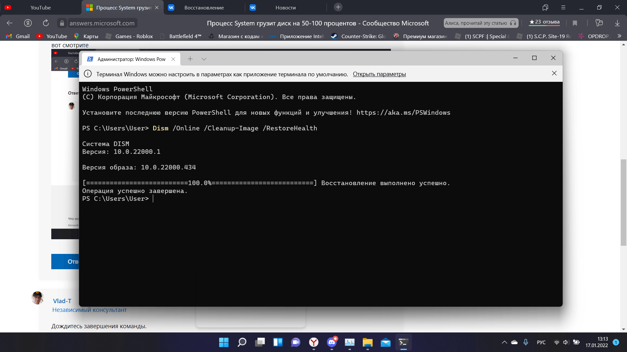Screen dimensions: 627x352
Task: Click Vlad-T avatar picture
Action: coord(38,298)
